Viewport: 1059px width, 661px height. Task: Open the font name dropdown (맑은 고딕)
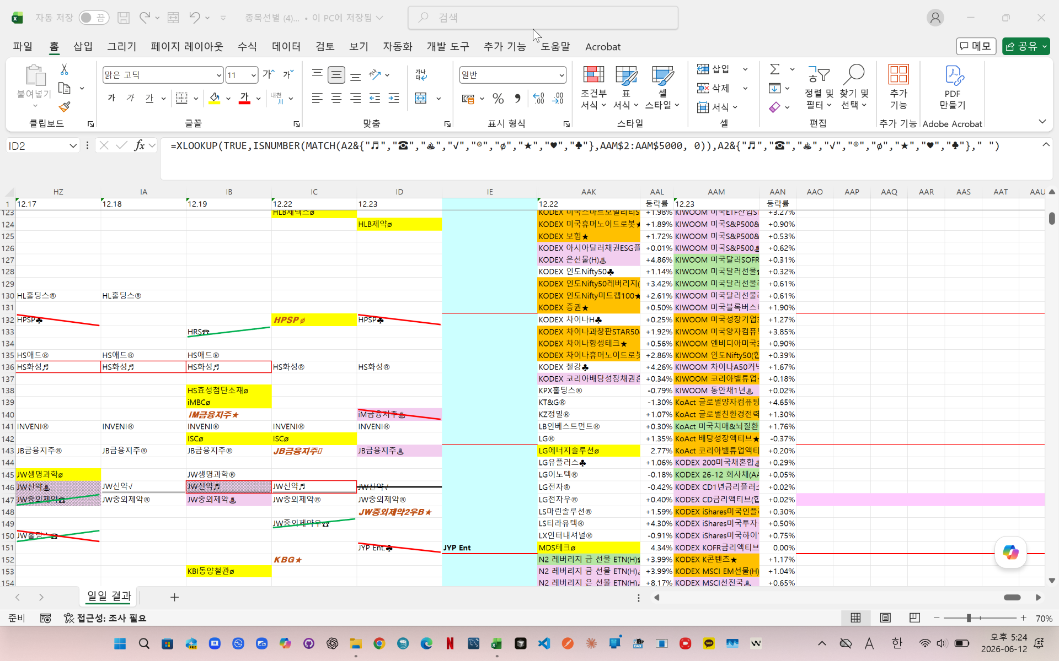[x=219, y=75]
